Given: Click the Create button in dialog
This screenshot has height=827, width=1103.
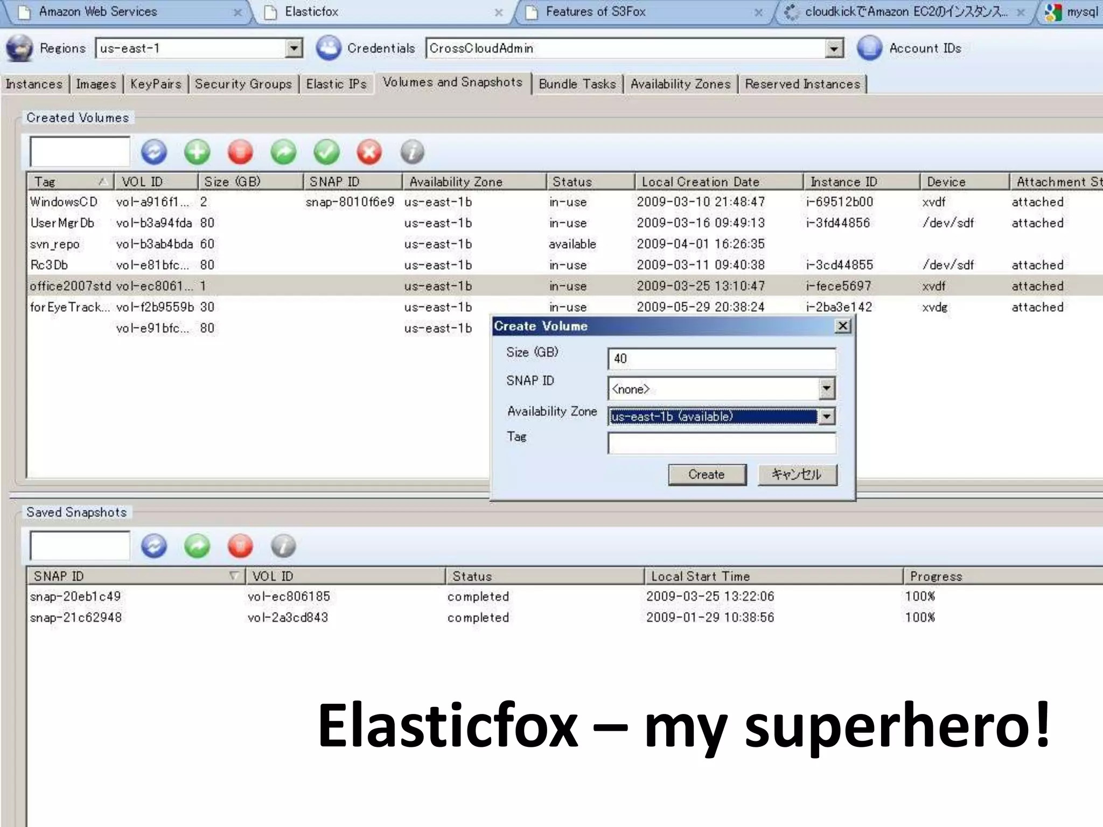Looking at the screenshot, I should [707, 474].
